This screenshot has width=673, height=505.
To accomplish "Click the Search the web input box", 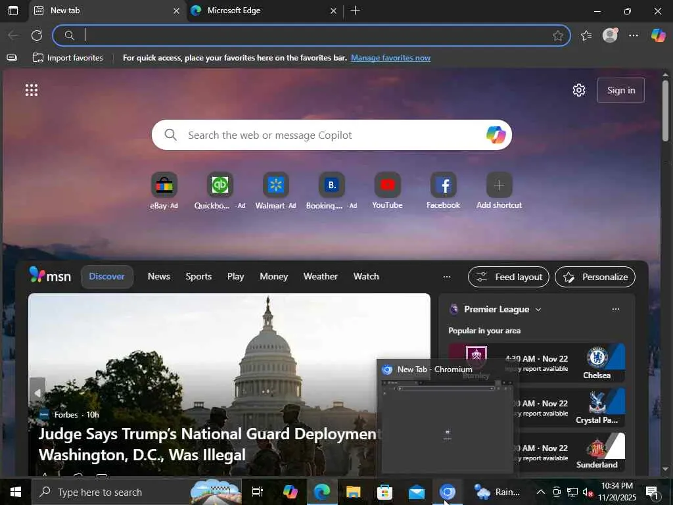I will pos(331,135).
